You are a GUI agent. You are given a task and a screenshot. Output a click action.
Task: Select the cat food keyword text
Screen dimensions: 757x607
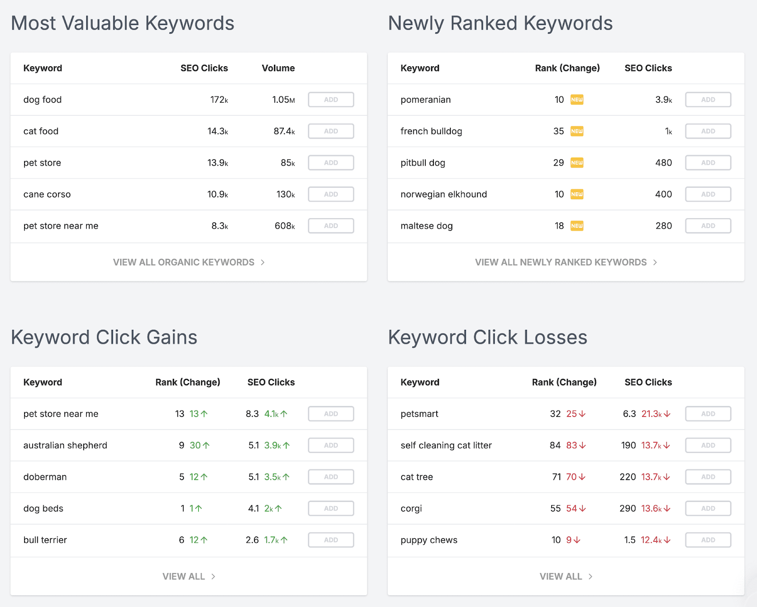pyautogui.click(x=41, y=131)
